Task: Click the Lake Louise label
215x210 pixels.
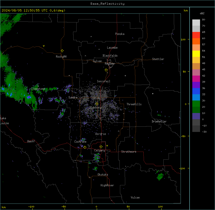Action: [x=4, y=121]
